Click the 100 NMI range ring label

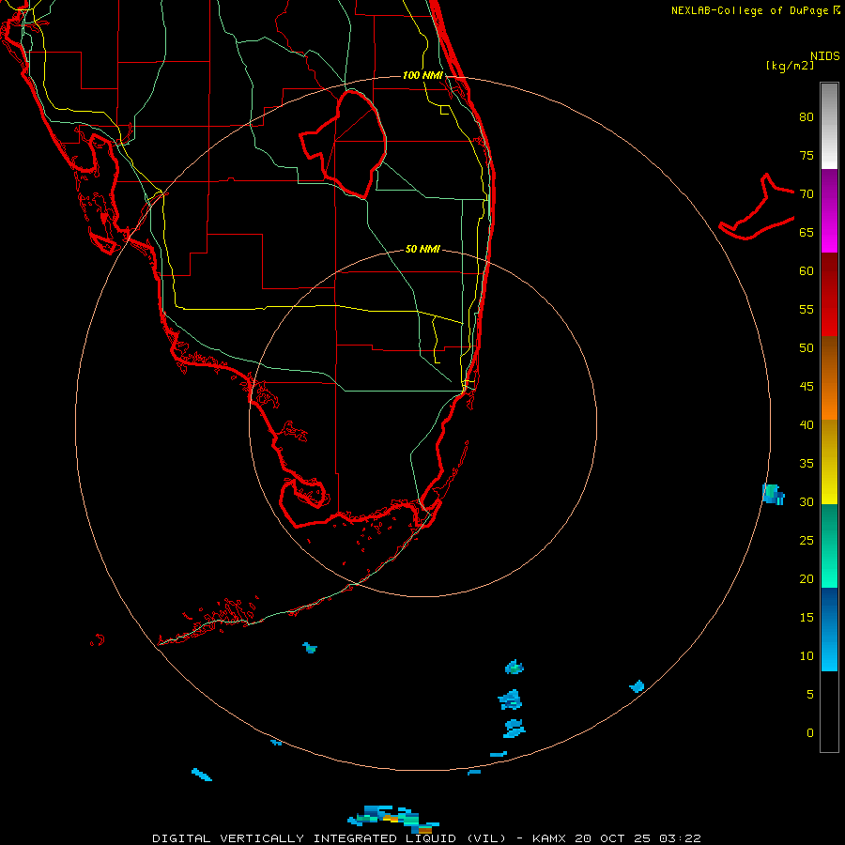[422, 75]
